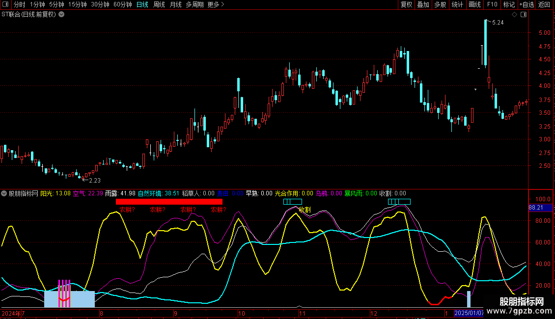
Task: Click the 5.24 high price label
Action: click(x=498, y=23)
